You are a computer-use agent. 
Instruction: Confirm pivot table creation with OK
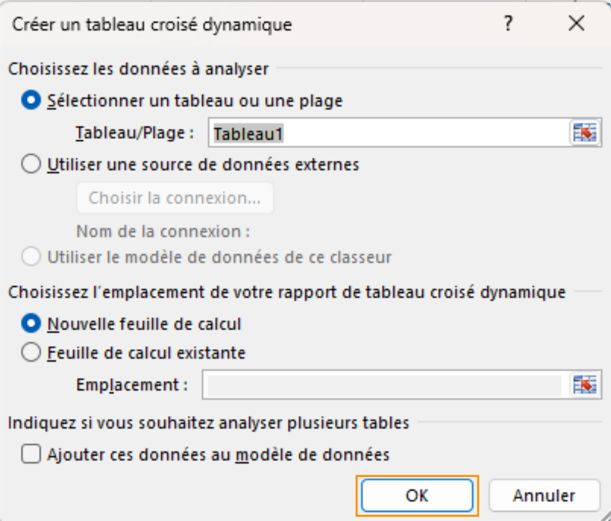pos(416,495)
